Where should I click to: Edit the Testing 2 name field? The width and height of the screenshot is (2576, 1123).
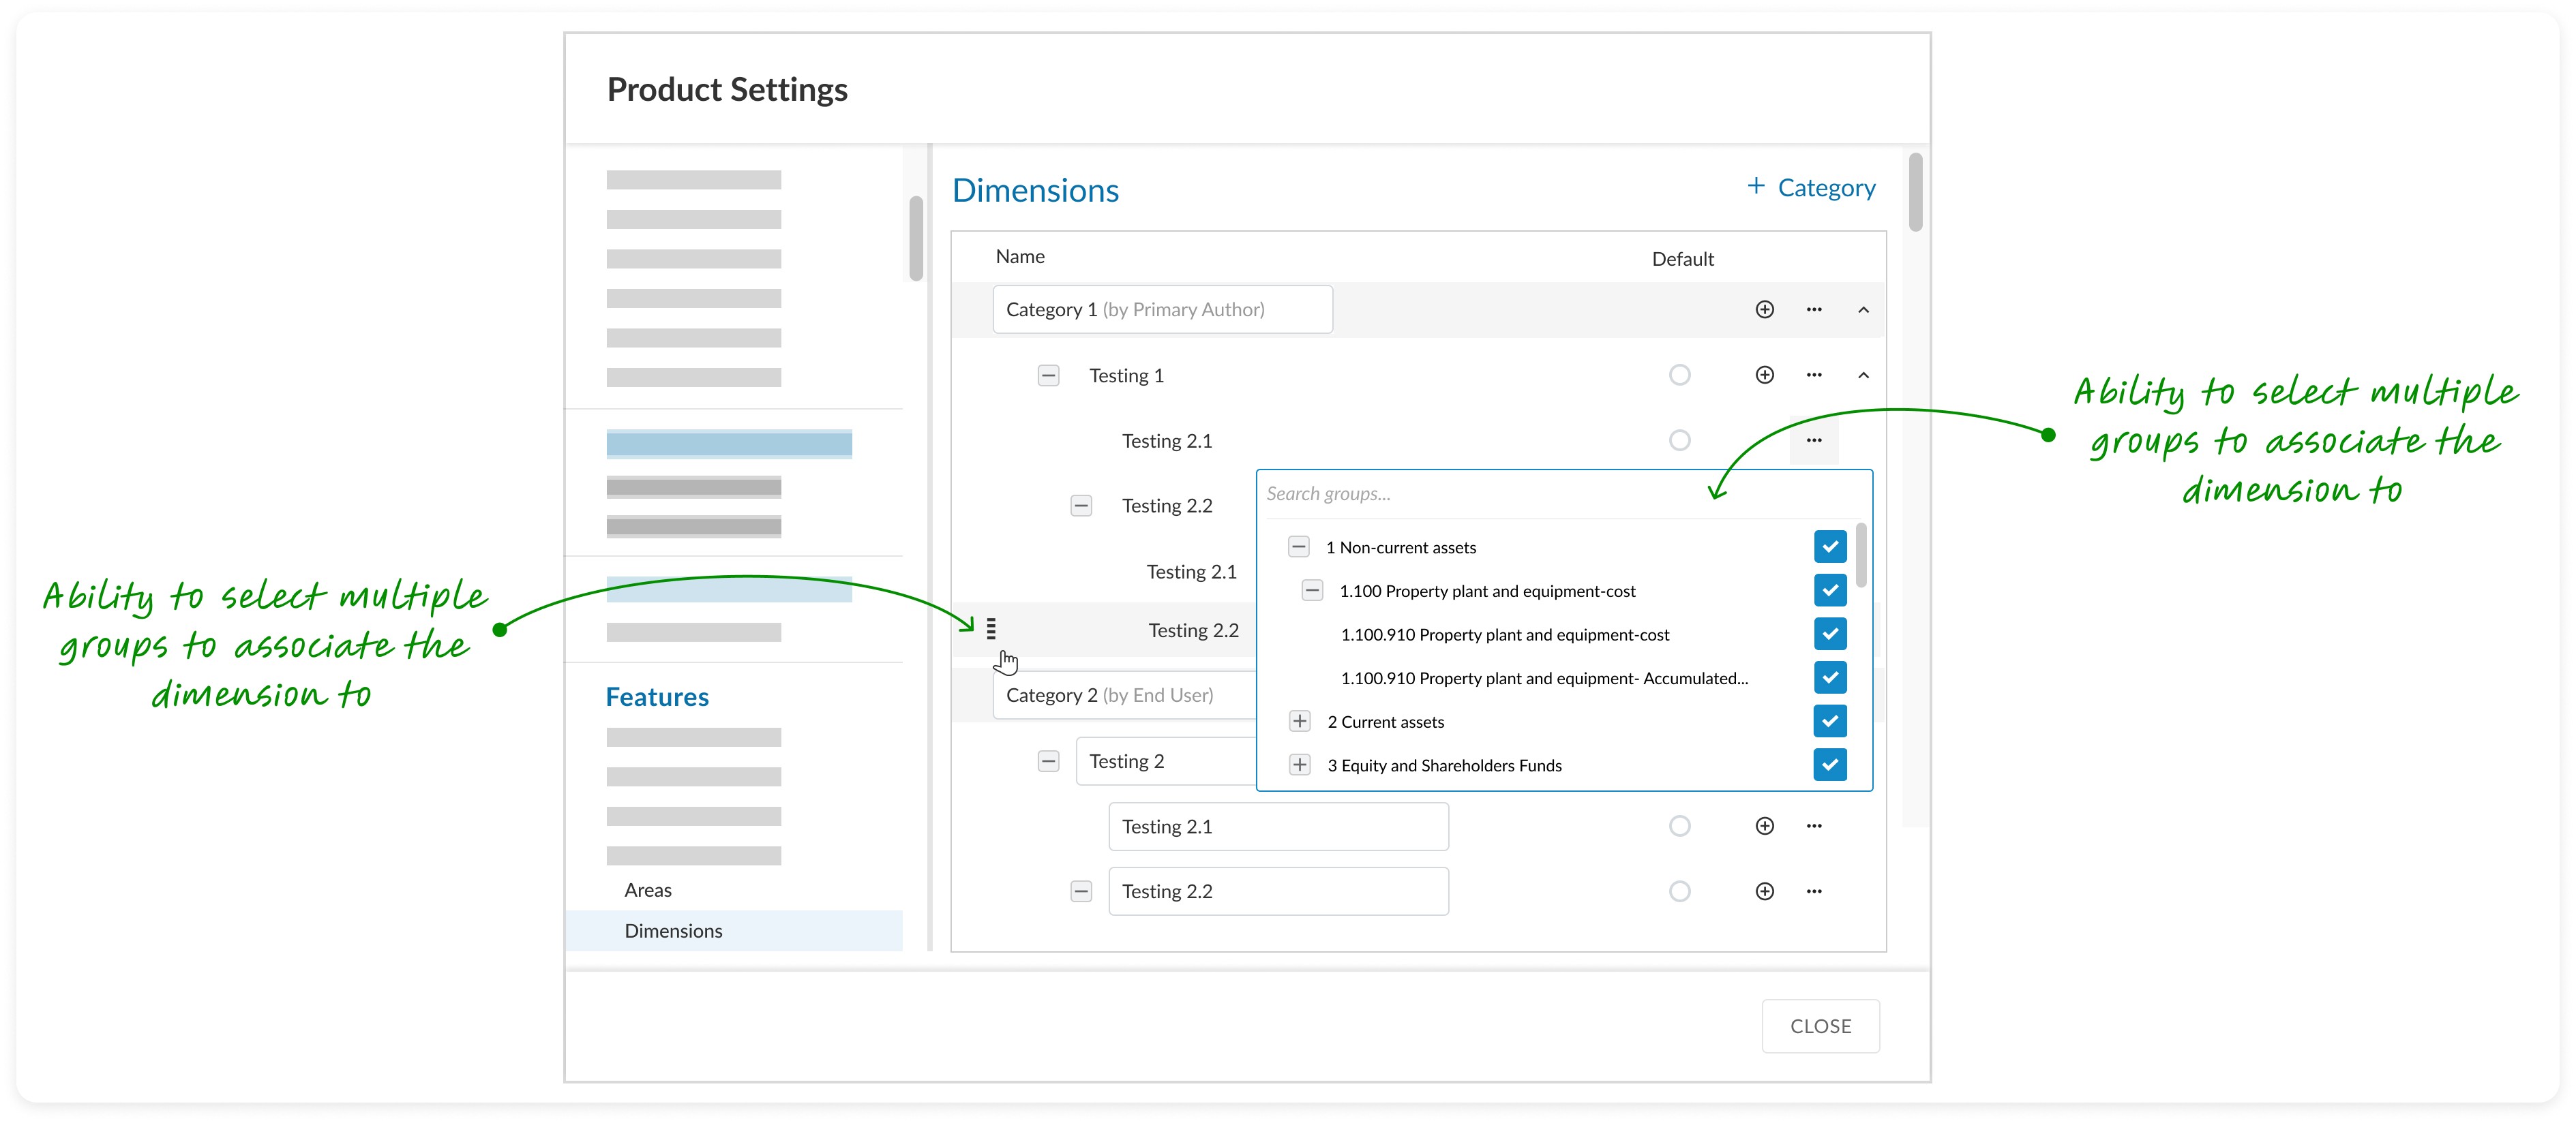click(x=1166, y=761)
